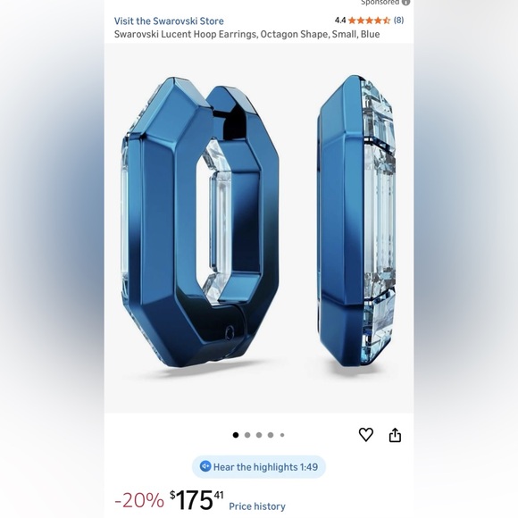The height and width of the screenshot is (518, 518).
Task: Tap the 4.4 rating number
Action: pyautogui.click(x=340, y=21)
